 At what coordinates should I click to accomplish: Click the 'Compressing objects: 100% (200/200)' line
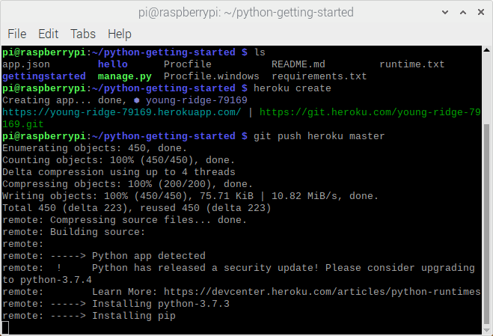(x=127, y=184)
